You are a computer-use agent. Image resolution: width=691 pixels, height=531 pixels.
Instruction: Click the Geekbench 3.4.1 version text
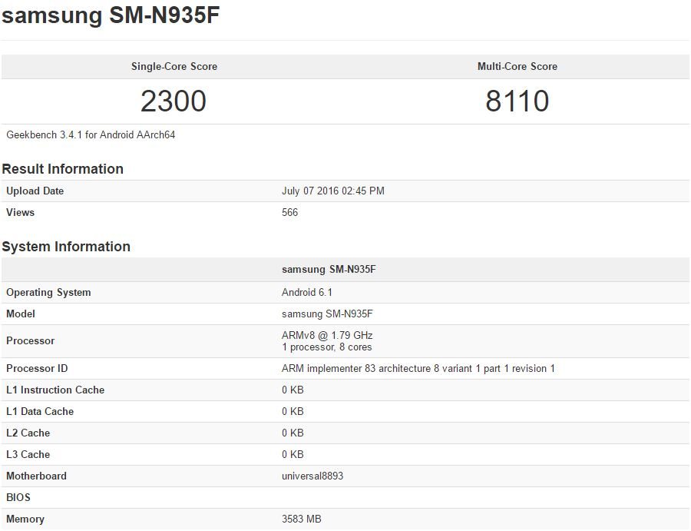[91, 135]
